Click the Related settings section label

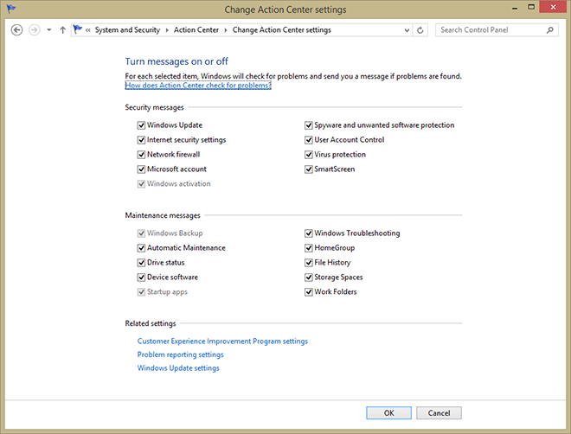tap(151, 323)
